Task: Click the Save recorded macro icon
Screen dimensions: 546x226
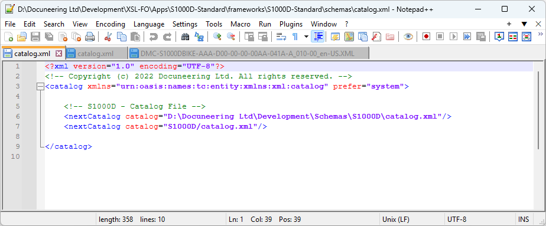Action: tap(480, 37)
